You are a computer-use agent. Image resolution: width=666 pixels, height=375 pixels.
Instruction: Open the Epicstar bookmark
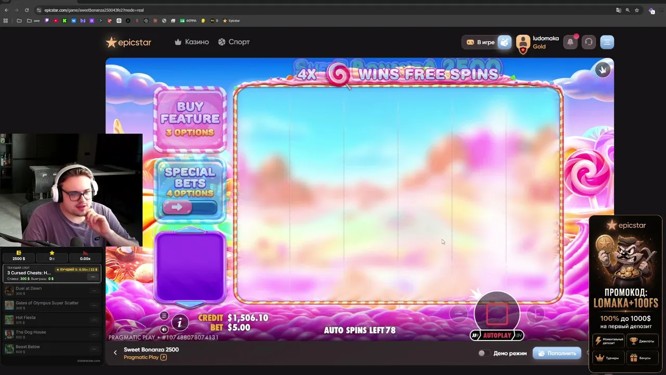click(x=232, y=21)
